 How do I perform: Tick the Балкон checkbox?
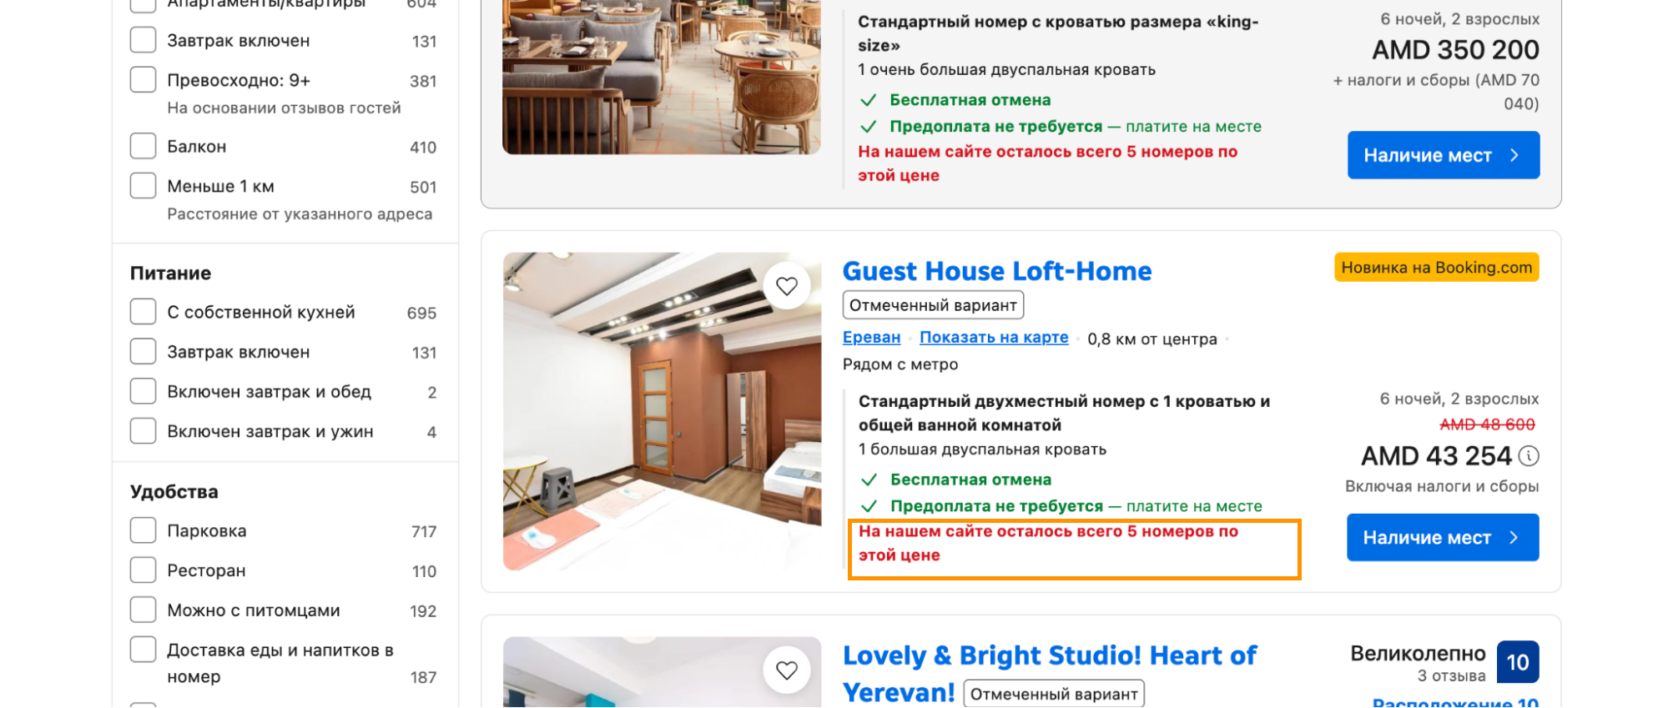144,146
